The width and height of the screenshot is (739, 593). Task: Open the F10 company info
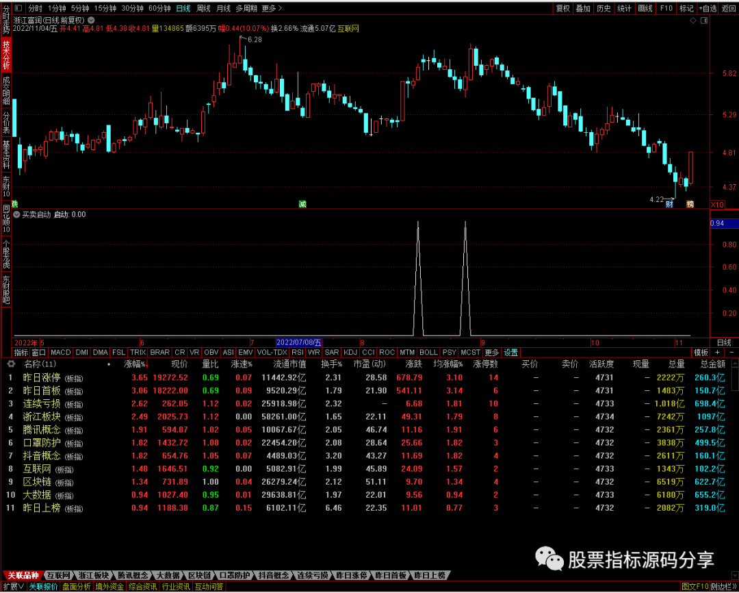click(666, 8)
